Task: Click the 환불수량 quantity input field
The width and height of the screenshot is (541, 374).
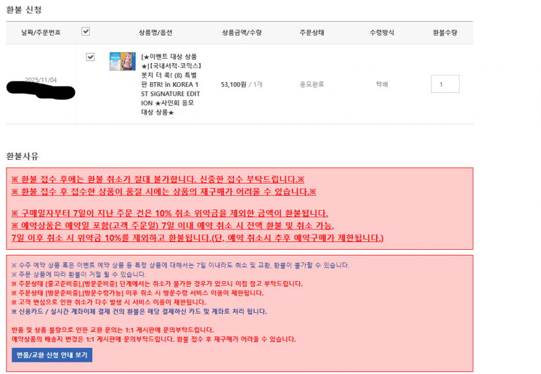Action: [445, 84]
